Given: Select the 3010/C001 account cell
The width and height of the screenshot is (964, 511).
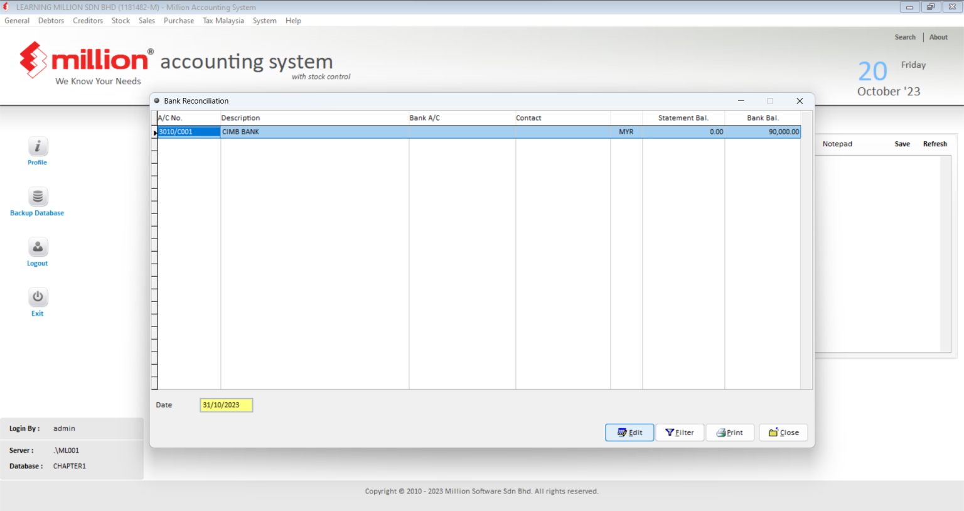Looking at the screenshot, I should coord(189,132).
